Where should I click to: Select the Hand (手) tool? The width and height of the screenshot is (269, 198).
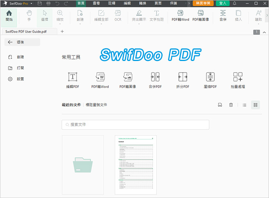tap(29, 16)
